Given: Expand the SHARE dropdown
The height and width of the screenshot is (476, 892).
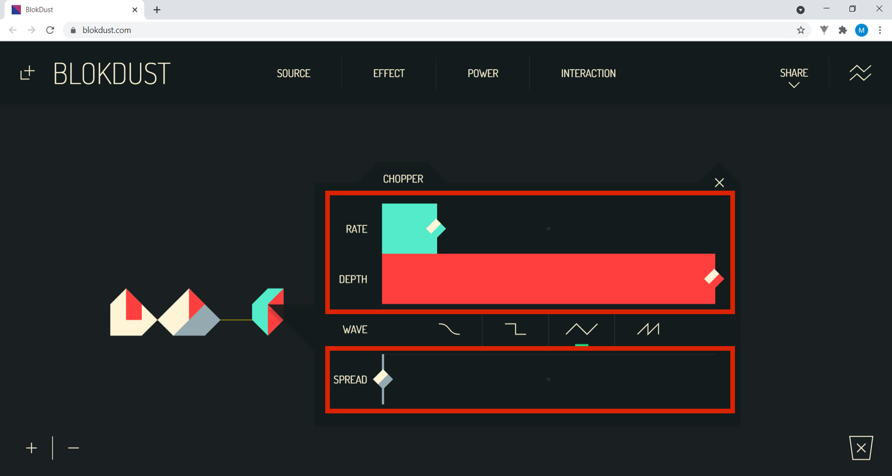Looking at the screenshot, I should click(794, 77).
